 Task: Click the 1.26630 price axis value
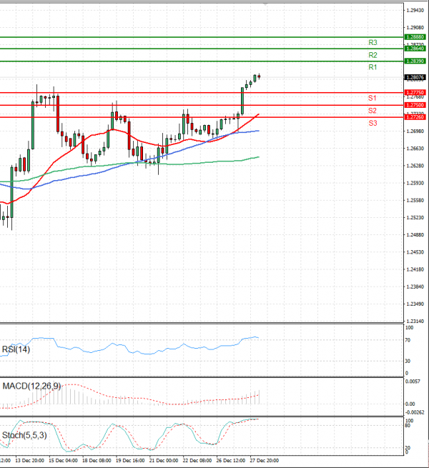[x=415, y=149]
